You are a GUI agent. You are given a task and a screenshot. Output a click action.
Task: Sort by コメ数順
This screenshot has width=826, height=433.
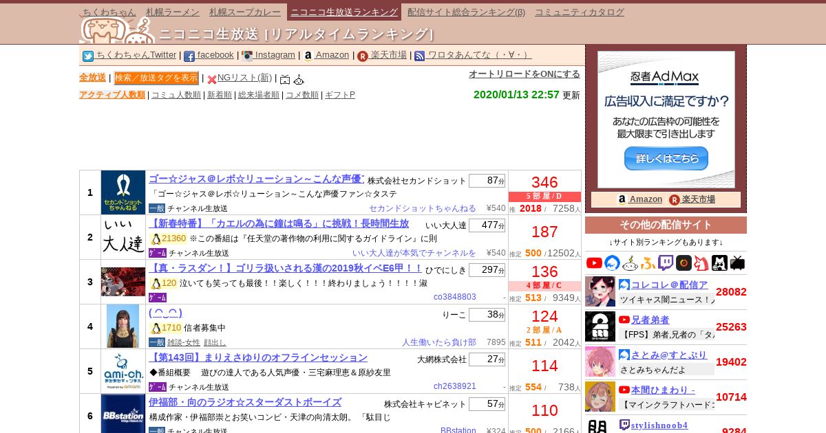[302, 95]
